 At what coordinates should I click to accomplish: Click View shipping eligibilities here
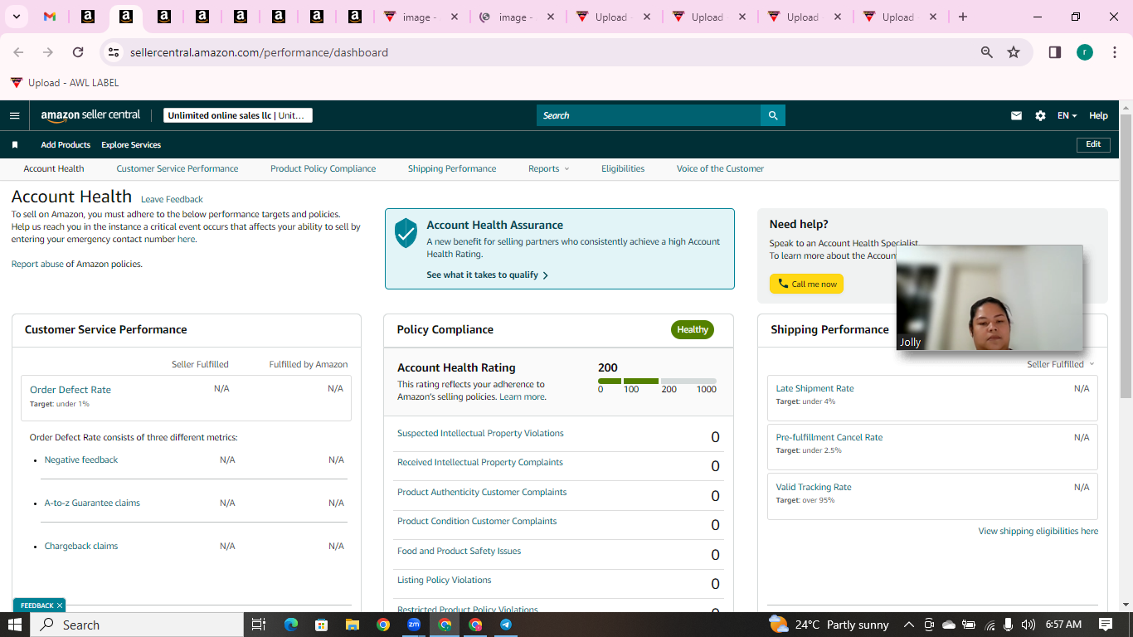click(x=1038, y=531)
